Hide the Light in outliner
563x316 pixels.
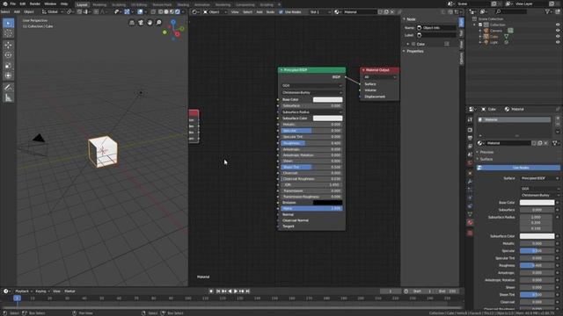point(558,42)
